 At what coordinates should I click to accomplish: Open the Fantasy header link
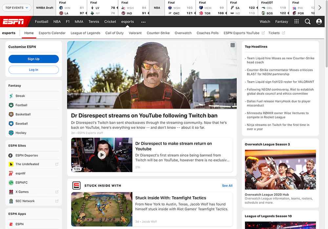pos(281,22)
